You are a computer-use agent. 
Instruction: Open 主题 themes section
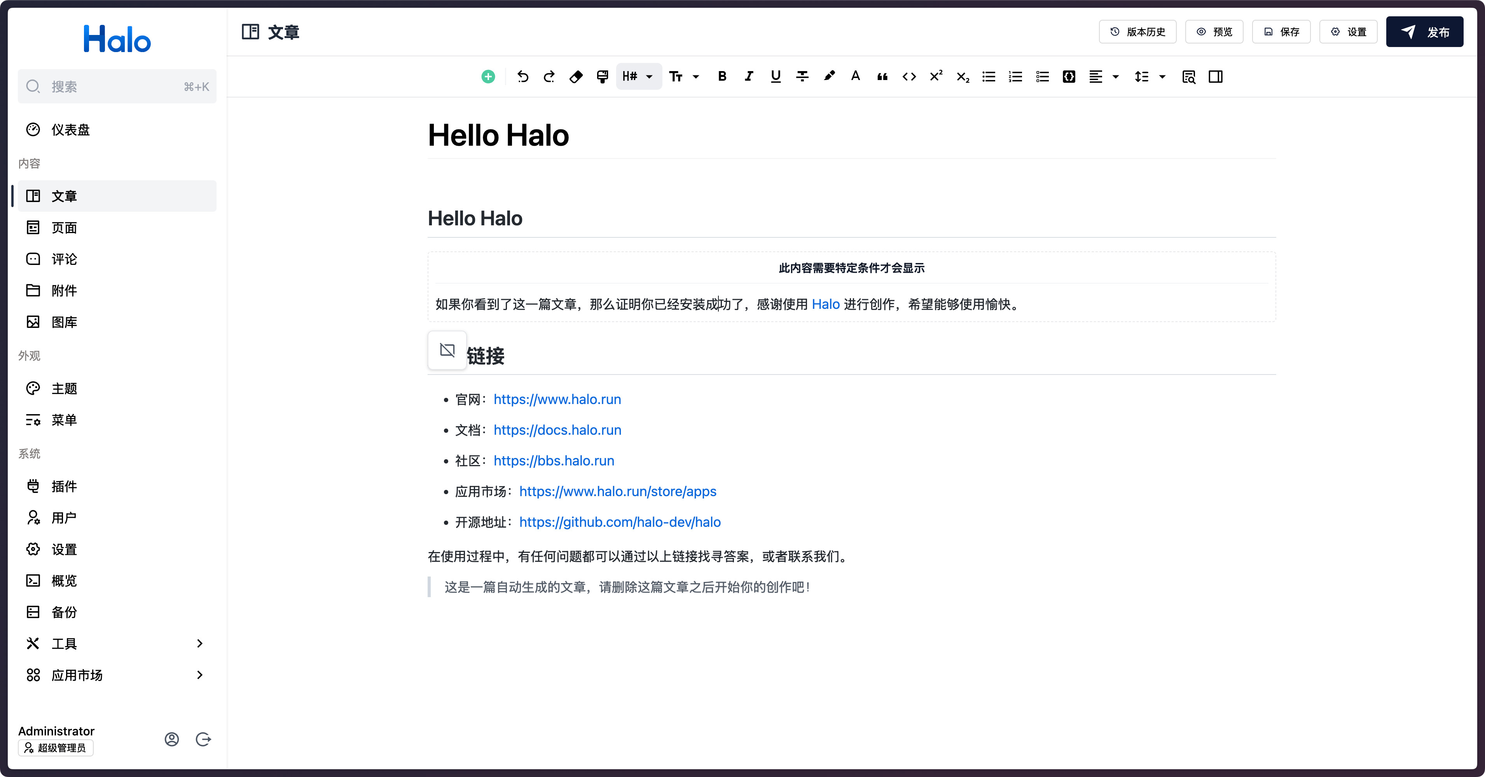pos(117,388)
